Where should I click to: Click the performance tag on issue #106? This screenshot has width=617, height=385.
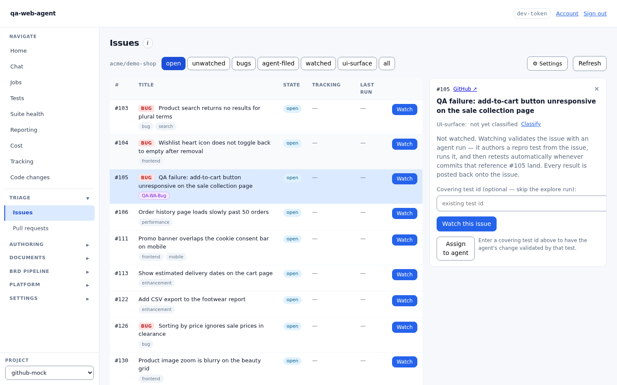[x=156, y=222]
